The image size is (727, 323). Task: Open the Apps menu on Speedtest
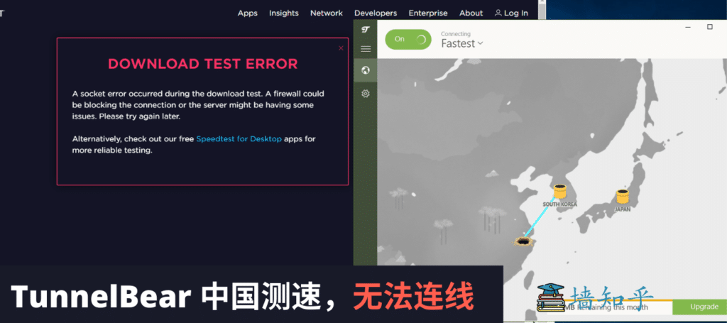[248, 13]
